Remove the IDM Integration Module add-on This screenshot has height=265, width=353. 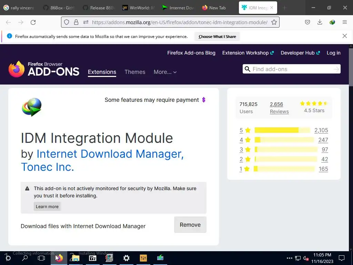[190, 225]
